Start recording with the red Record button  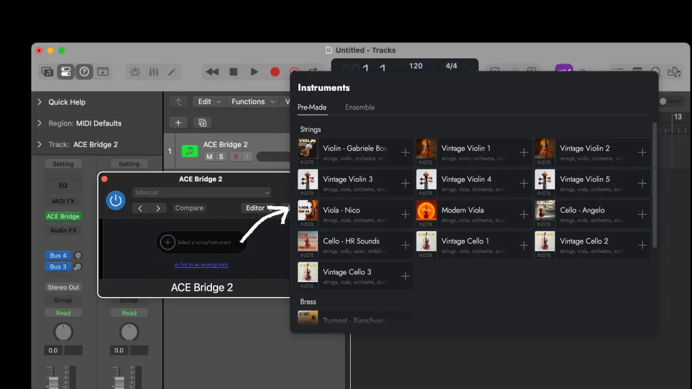tap(275, 72)
